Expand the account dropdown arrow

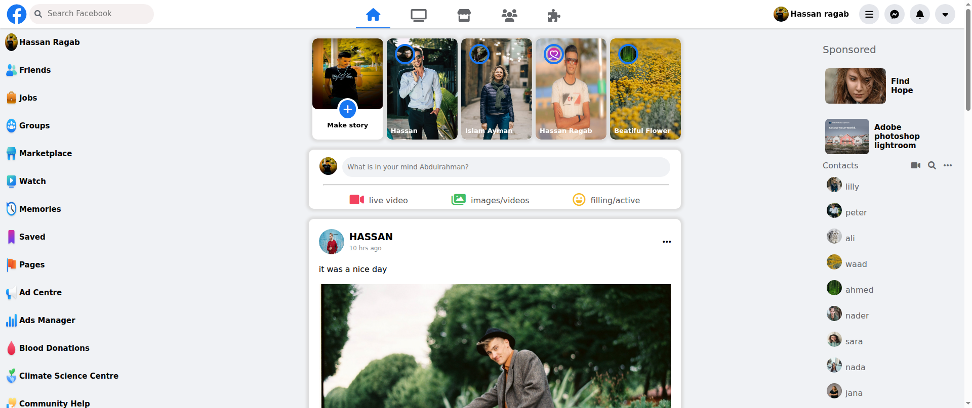tap(945, 14)
